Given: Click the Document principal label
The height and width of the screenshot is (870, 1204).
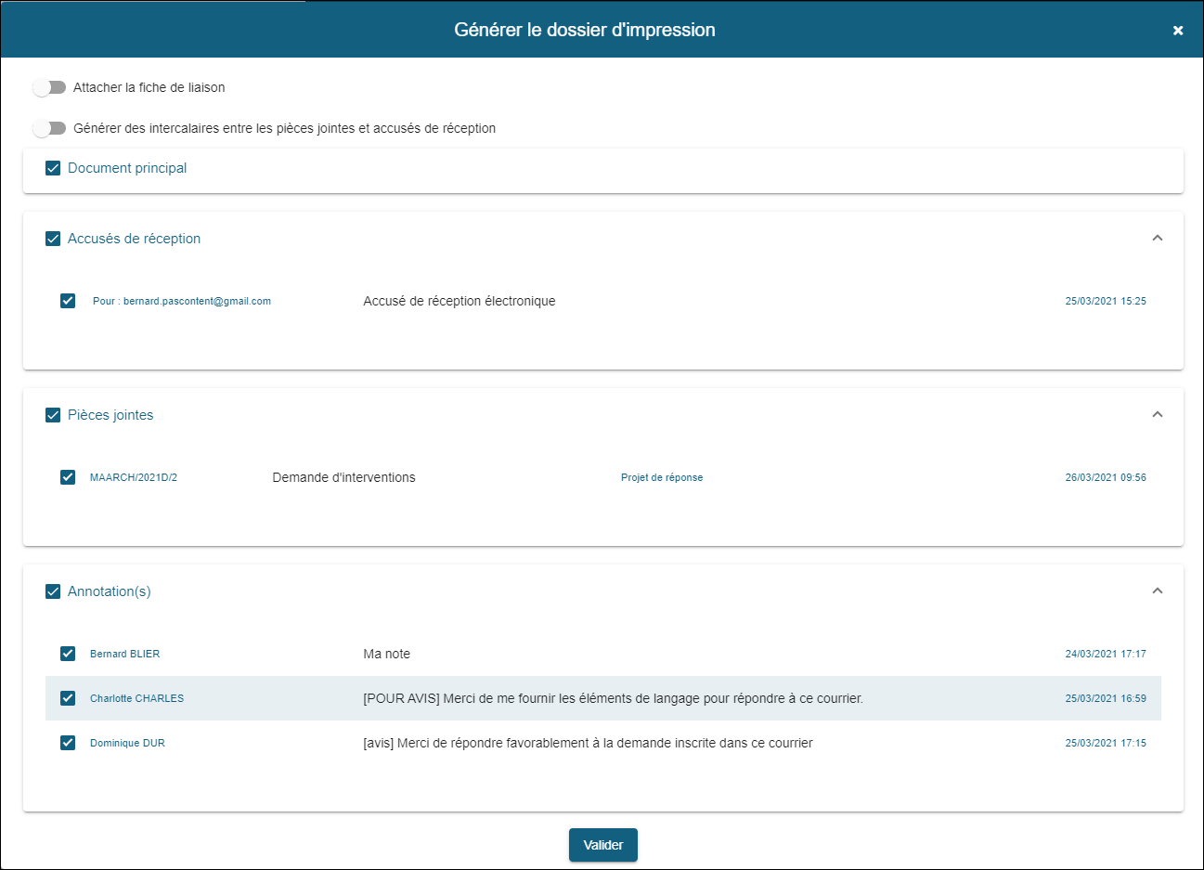Looking at the screenshot, I should click(127, 168).
